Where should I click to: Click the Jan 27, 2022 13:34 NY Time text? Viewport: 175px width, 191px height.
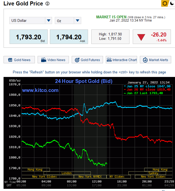[131, 20]
